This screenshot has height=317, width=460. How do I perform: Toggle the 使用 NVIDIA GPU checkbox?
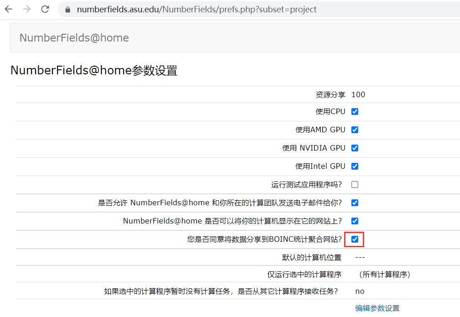click(x=355, y=148)
